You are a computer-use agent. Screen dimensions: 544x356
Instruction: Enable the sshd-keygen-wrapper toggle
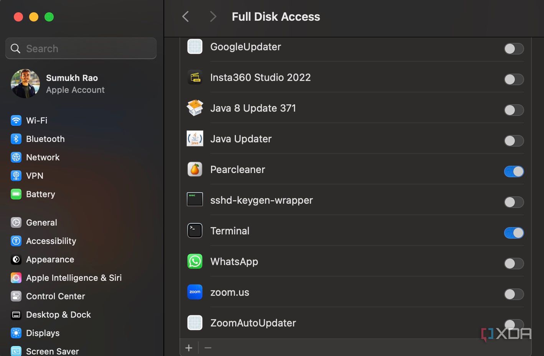[514, 202]
